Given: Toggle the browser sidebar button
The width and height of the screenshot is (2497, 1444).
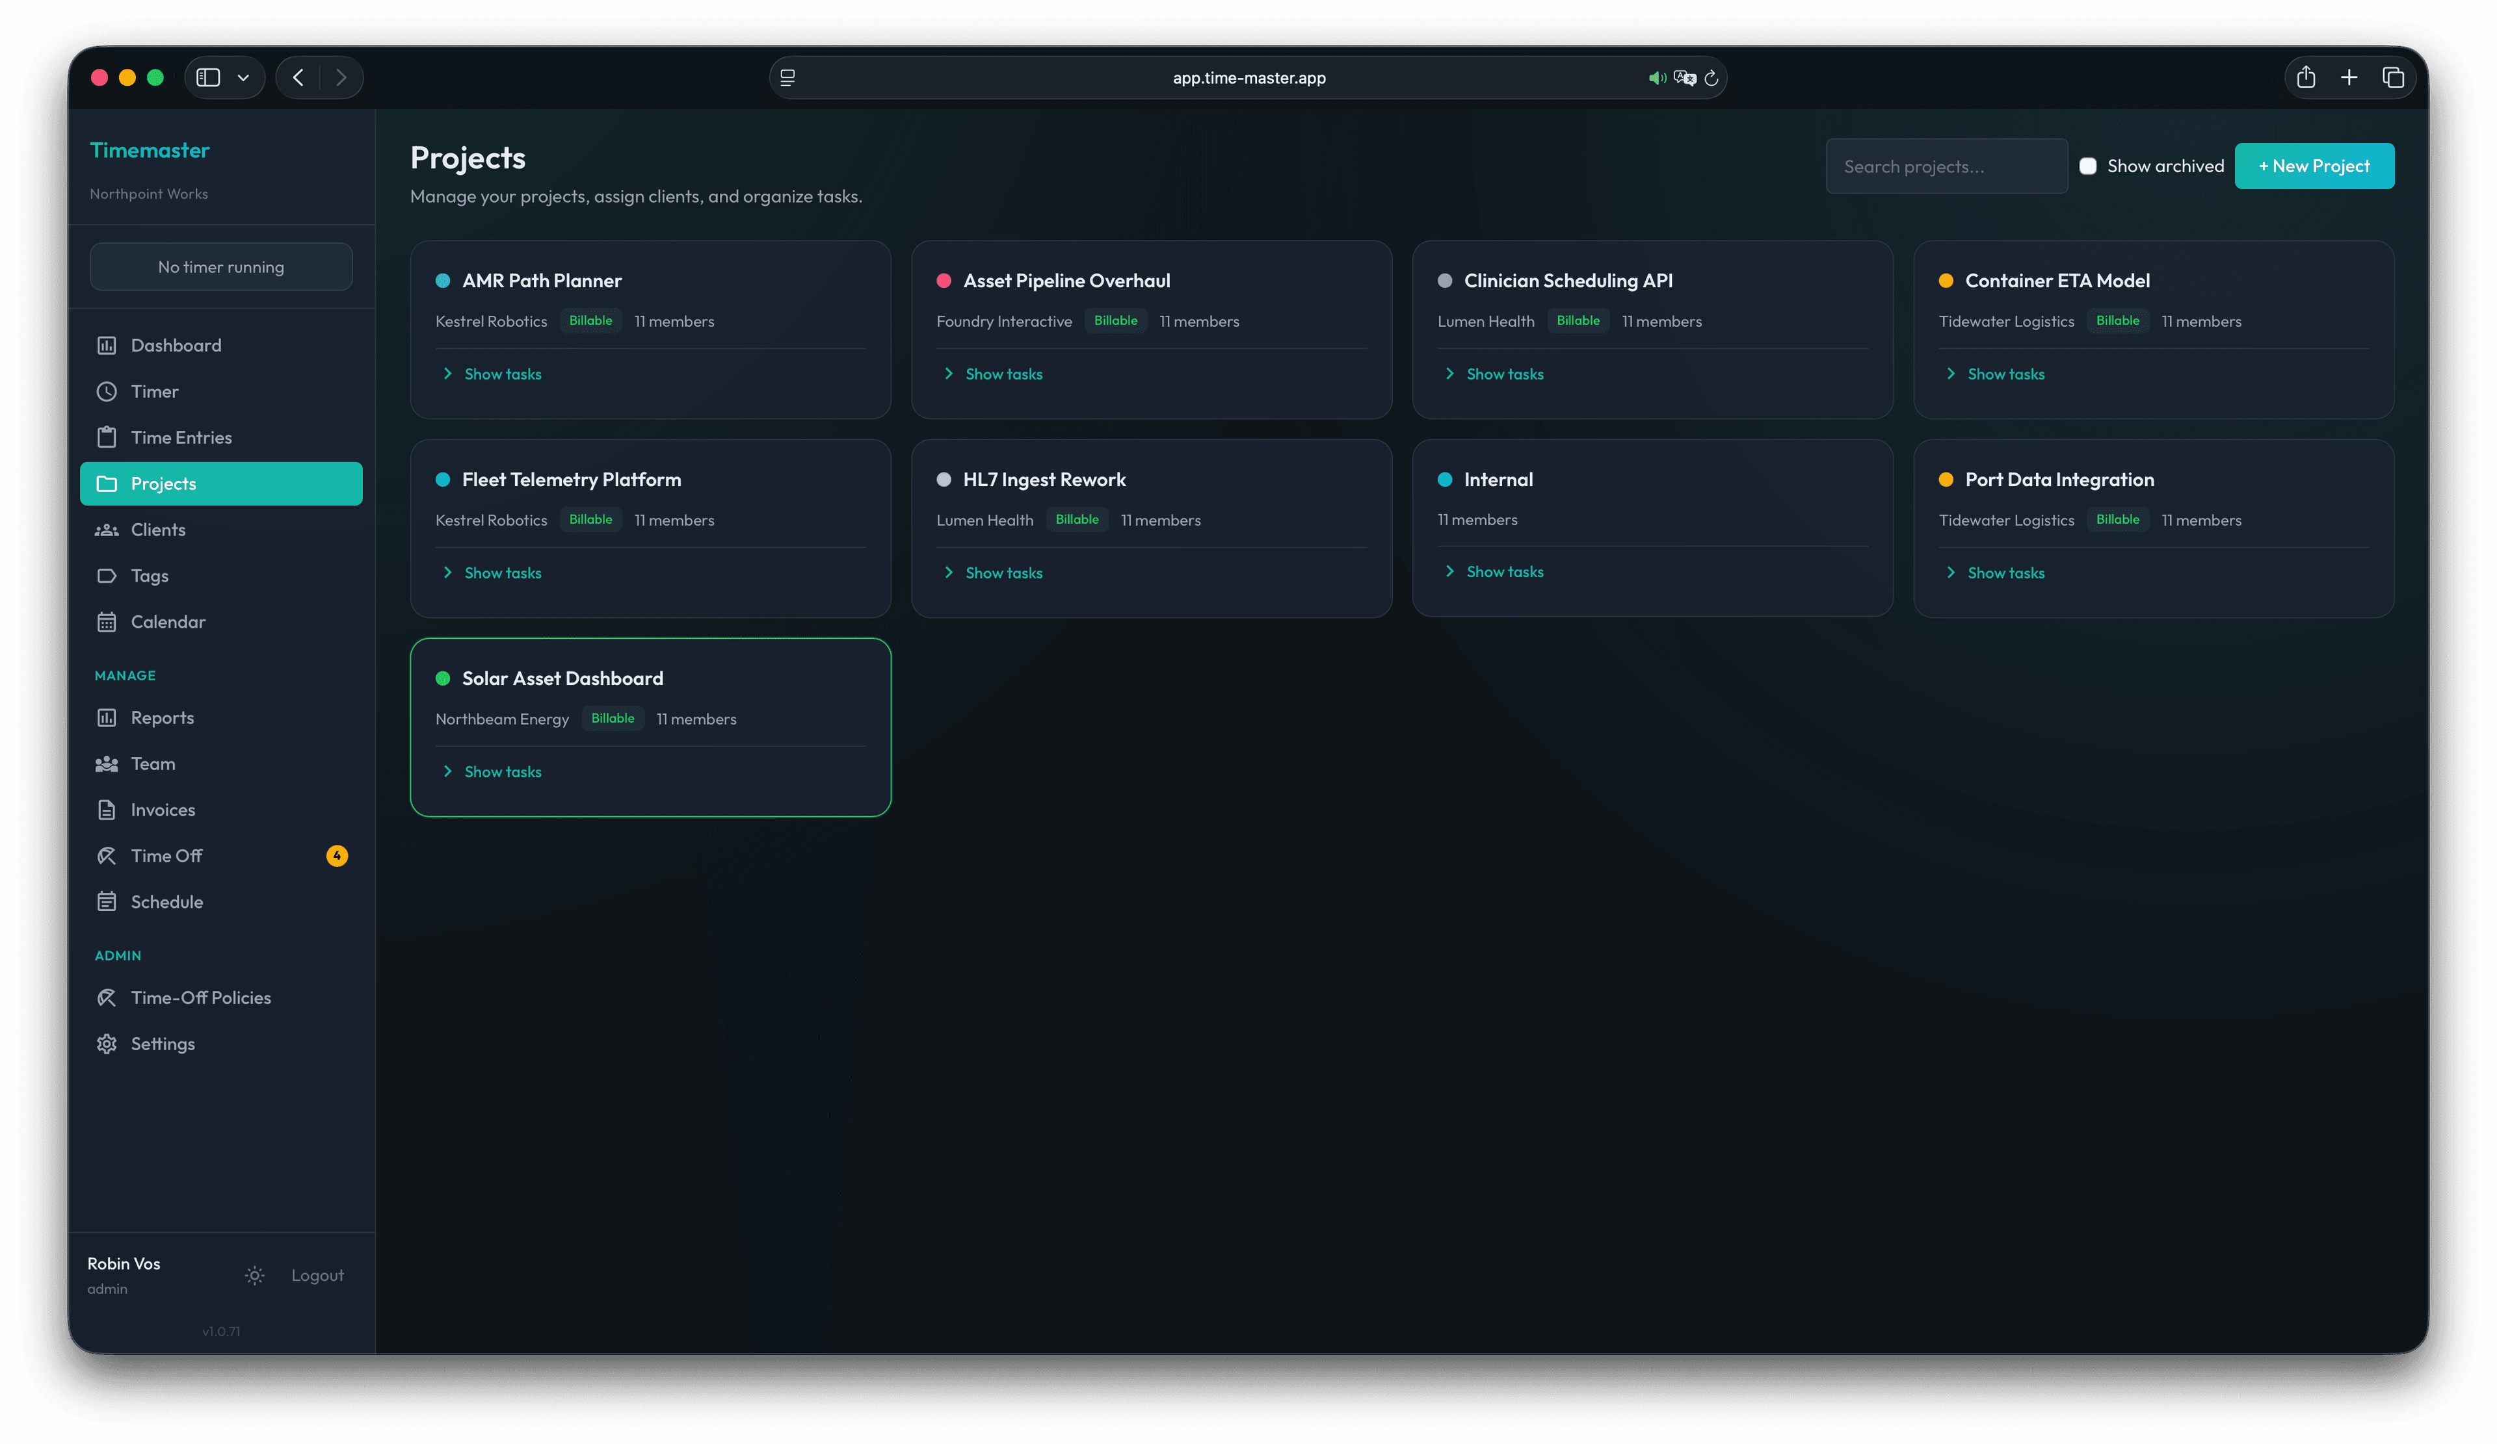Looking at the screenshot, I should (208, 77).
